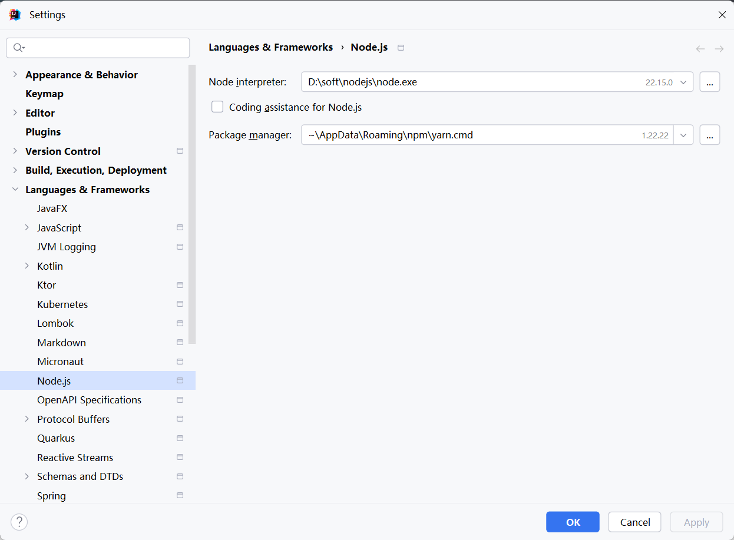
Task: Select Lombok in the settings tree
Action: pos(55,323)
